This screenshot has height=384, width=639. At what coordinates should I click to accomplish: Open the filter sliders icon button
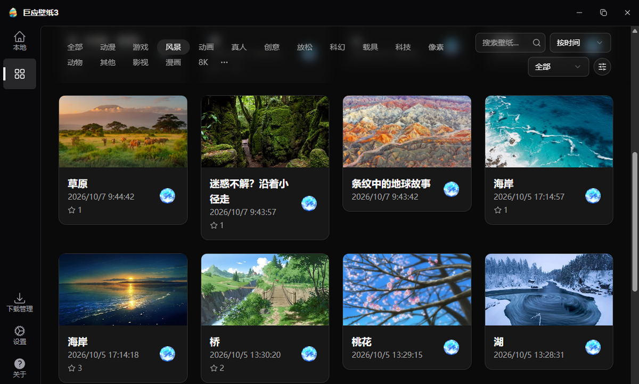pos(602,67)
